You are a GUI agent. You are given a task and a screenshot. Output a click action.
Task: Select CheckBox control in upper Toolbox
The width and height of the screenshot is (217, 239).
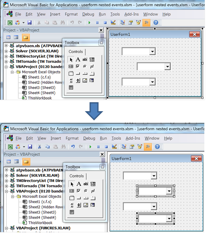click(x=78, y=66)
